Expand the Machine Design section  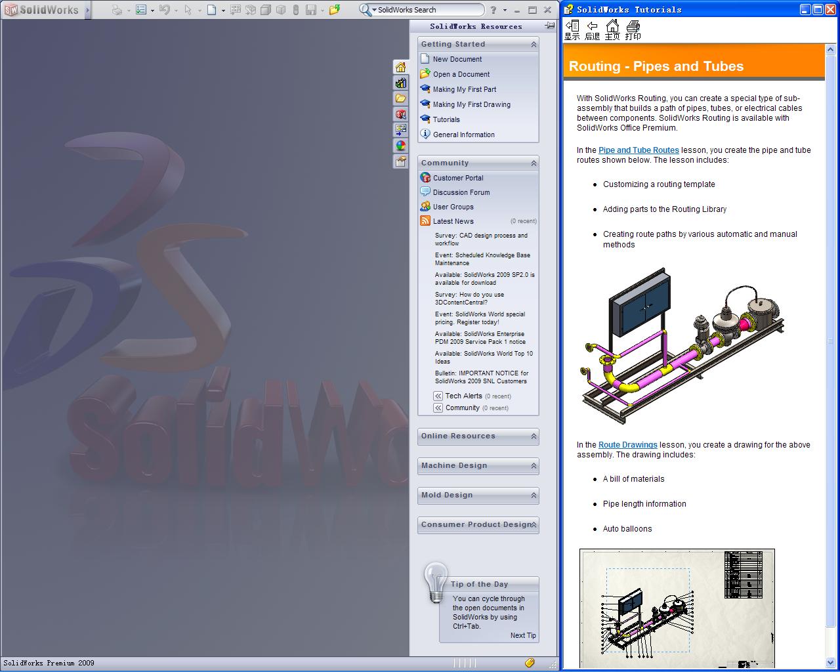click(x=534, y=466)
